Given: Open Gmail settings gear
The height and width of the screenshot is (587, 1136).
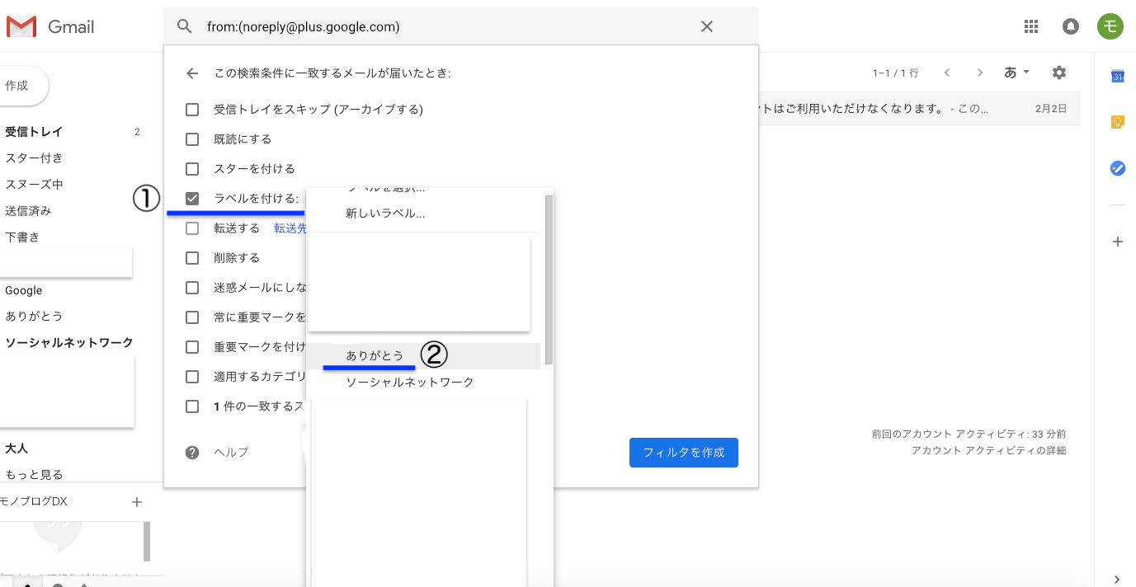Looking at the screenshot, I should pyautogui.click(x=1059, y=73).
